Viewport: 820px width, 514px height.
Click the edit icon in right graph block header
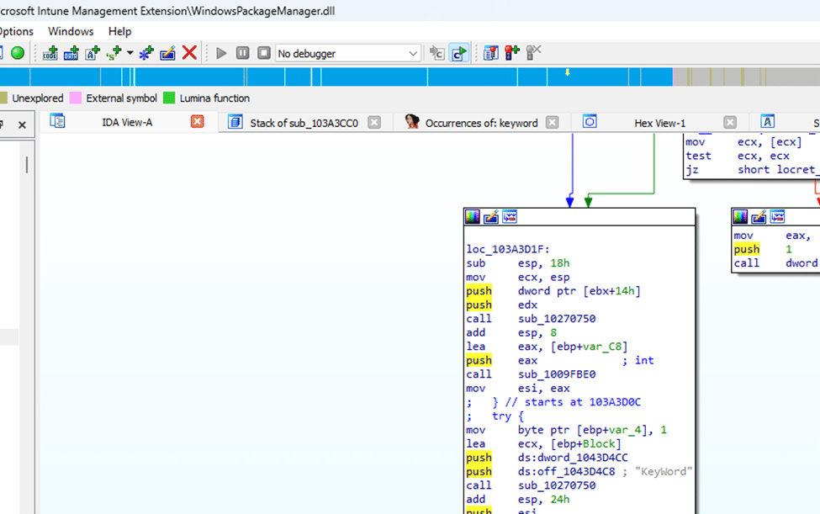click(x=759, y=216)
